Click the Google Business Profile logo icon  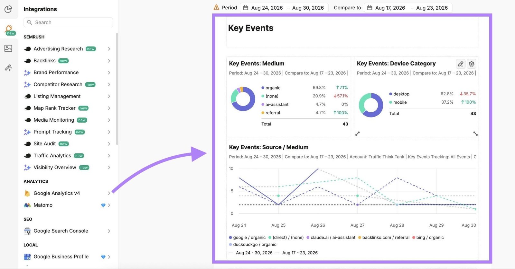tap(27, 257)
